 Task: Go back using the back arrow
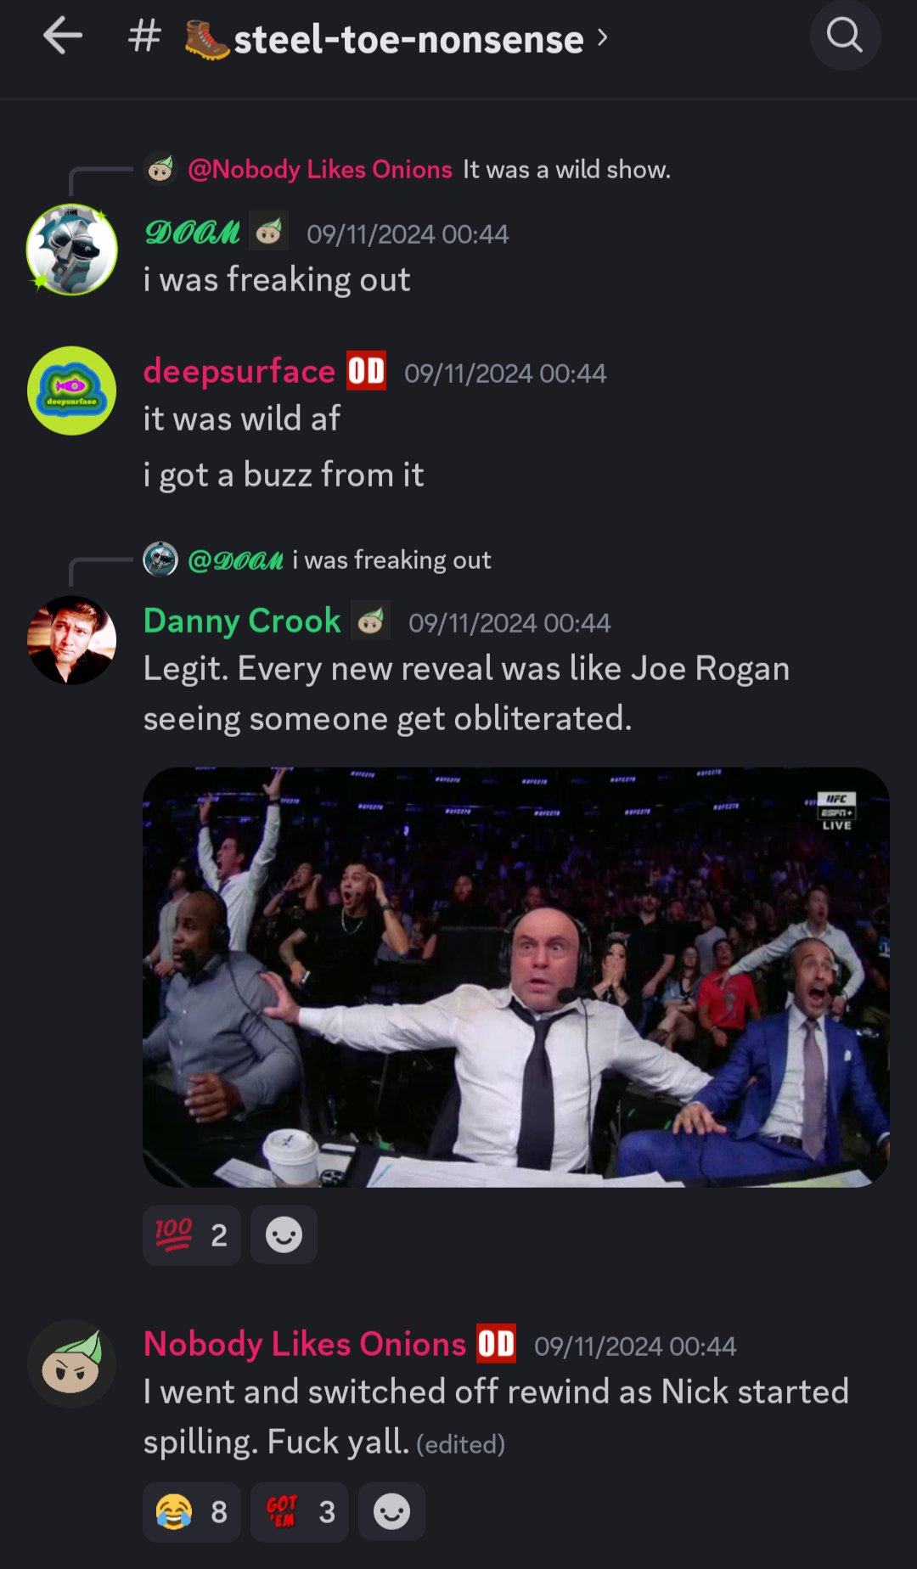tap(62, 37)
